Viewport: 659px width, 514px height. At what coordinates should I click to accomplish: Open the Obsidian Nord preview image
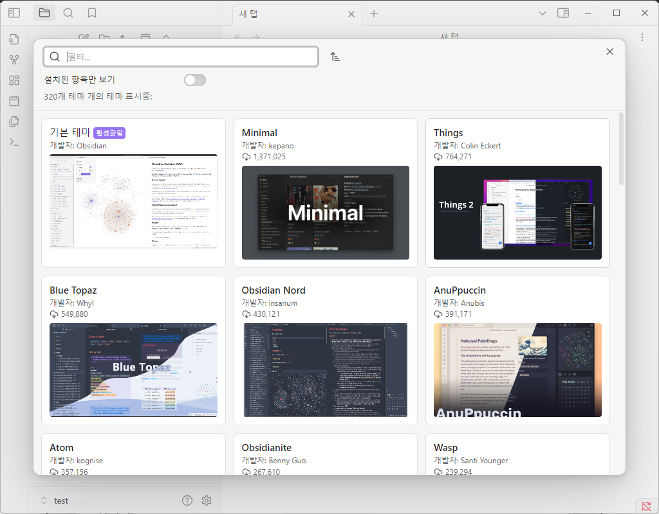[325, 369]
